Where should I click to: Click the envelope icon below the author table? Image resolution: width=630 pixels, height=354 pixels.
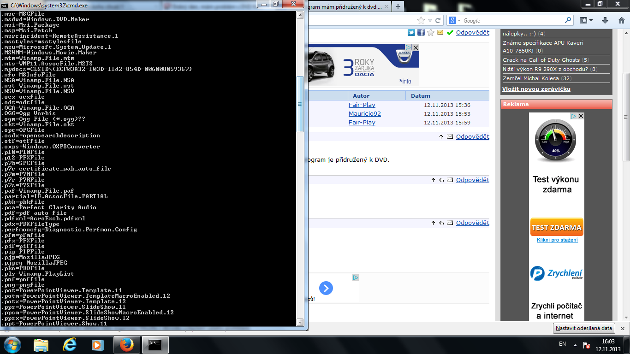click(450, 137)
